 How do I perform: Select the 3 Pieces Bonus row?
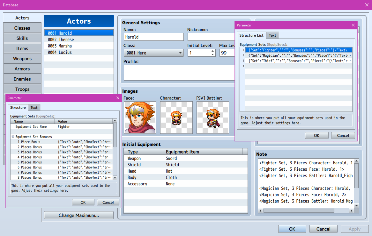(x=62, y=152)
